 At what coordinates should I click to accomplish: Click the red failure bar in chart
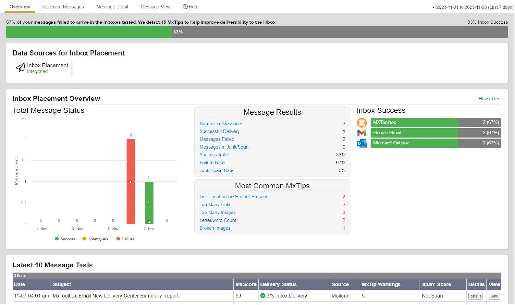pyautogui.click(x=131, y=181)
